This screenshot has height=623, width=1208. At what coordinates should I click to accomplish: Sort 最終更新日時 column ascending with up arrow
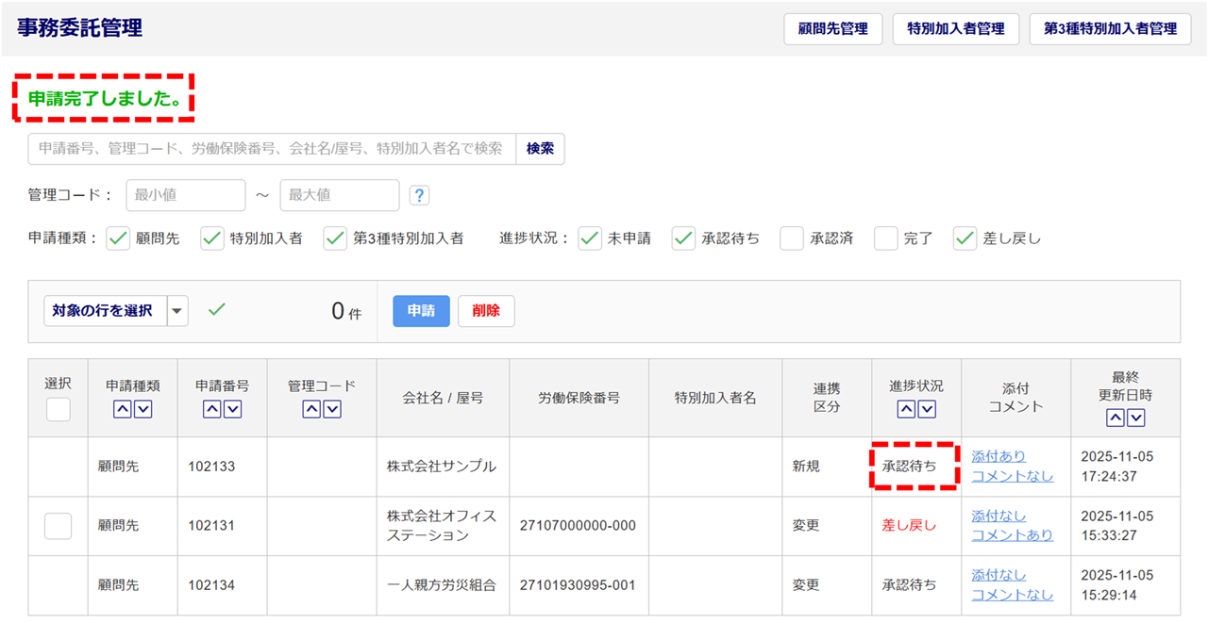click(1116, 418)
